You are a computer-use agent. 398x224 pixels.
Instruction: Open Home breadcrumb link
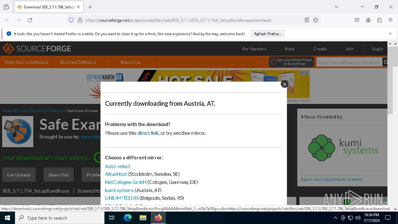[x=7, y=111]
